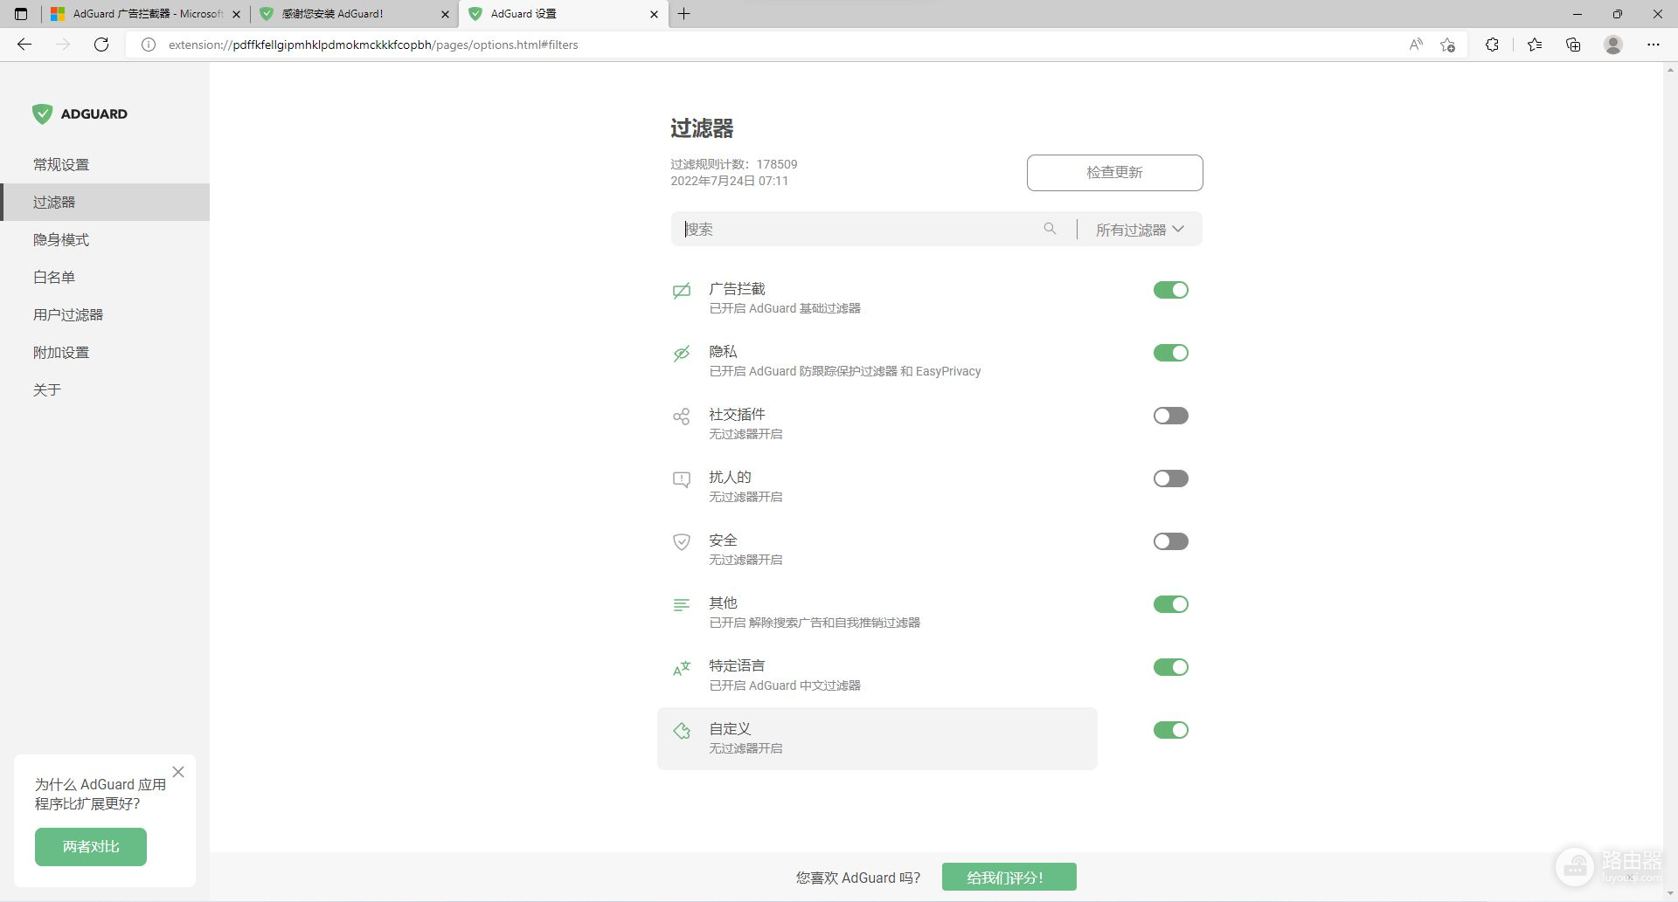The width and height of the screenshot is (1678, 902).
Task: Open the 所有过滤器 dropdown
Action: tap(1140, 230)
